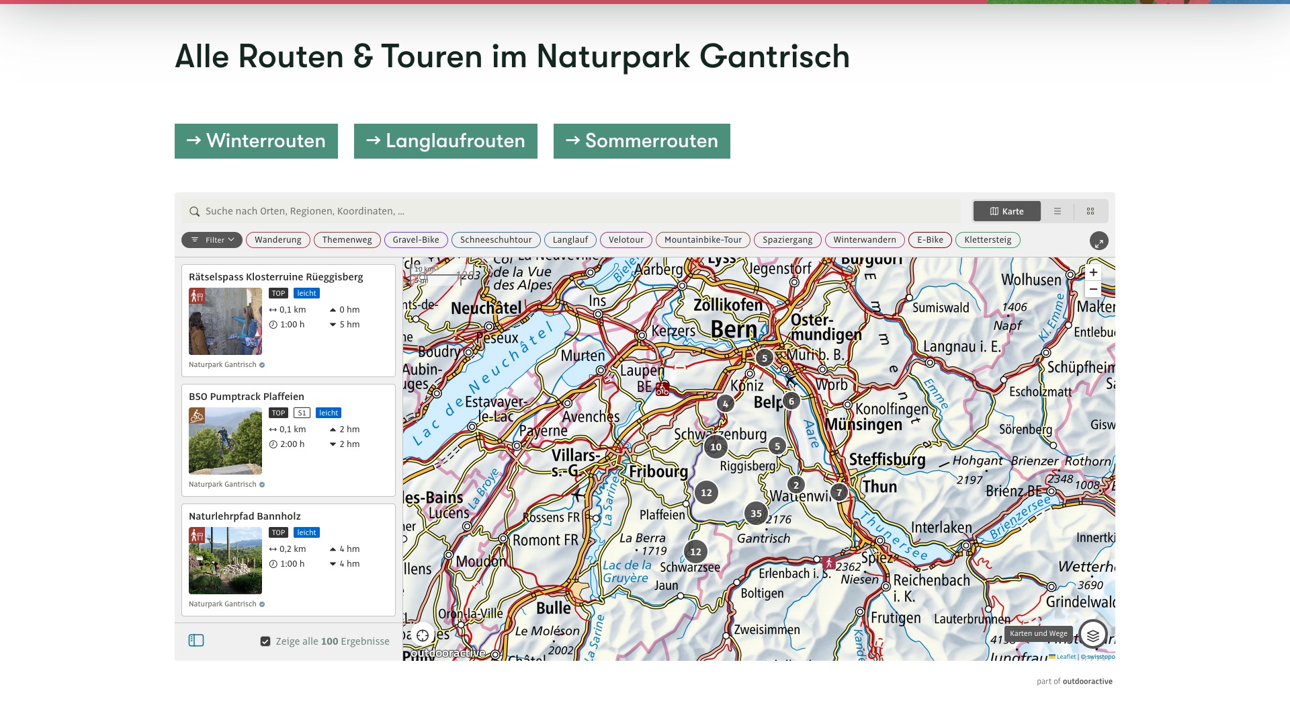
Task: Switch to grid gallery view icon
Action: coord(1090,211)
